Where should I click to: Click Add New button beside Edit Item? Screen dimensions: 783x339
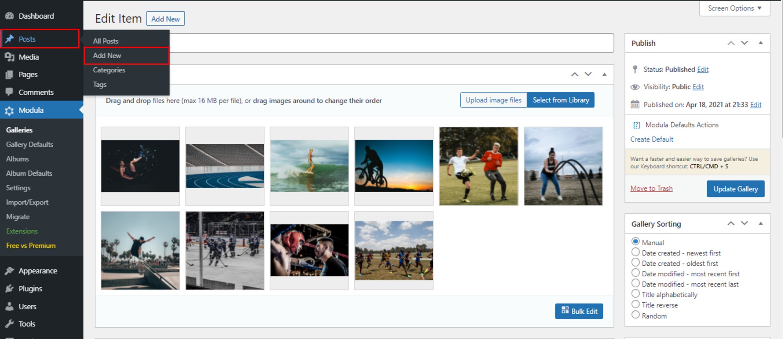(166, 19)
